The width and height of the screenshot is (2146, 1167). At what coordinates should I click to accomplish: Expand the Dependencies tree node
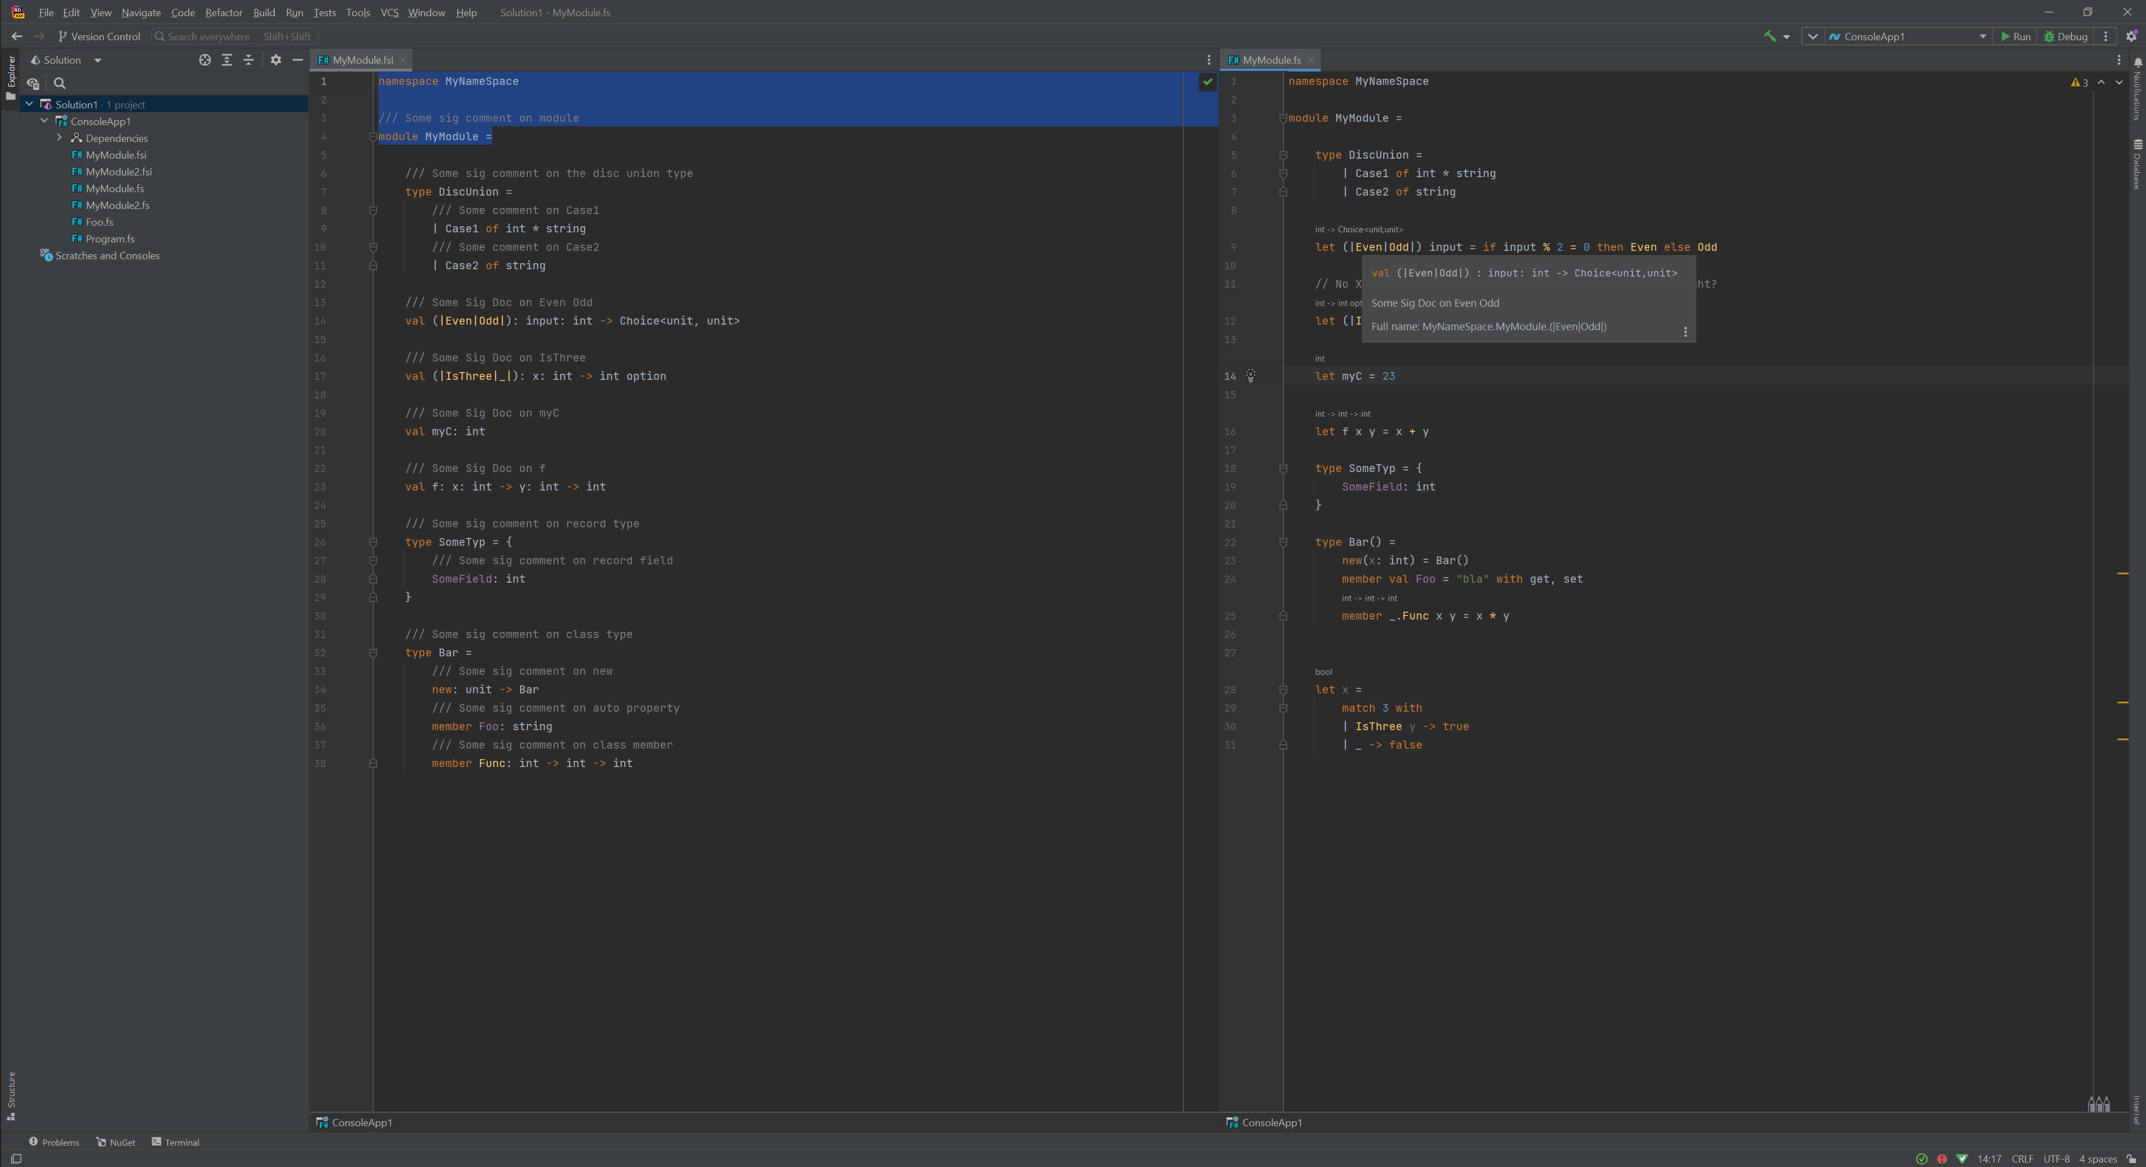[x=59, y=139]
